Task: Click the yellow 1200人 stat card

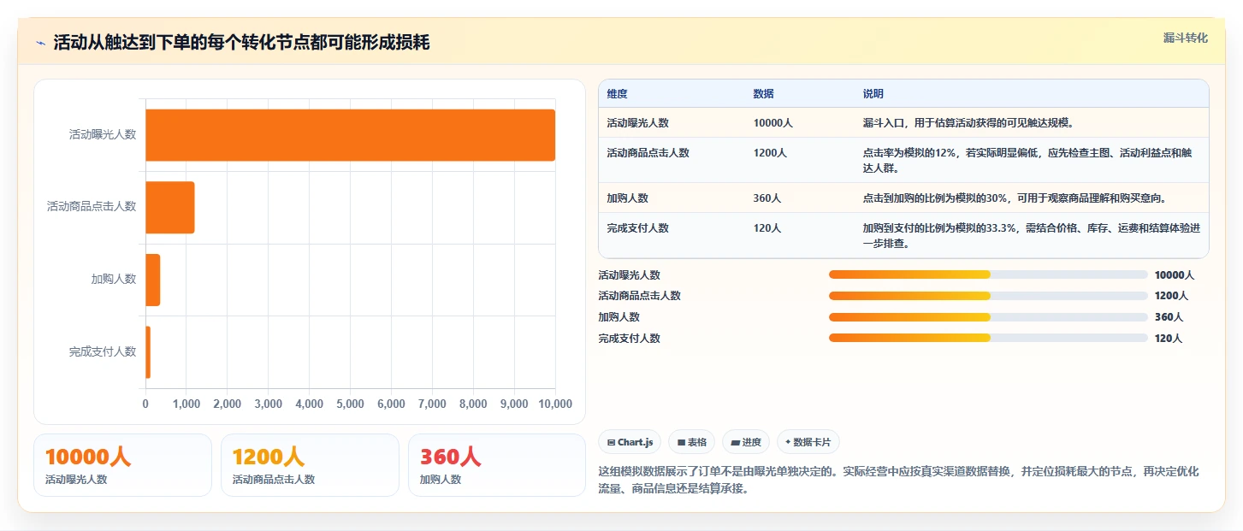Action: click(x=310, y=465)
